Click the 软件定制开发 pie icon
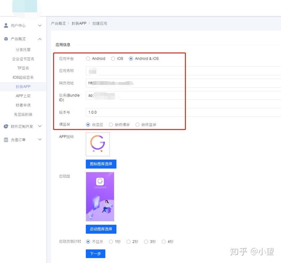Image resolution: width=281 pixels, height=263 pixels. [x=6, y=126]
